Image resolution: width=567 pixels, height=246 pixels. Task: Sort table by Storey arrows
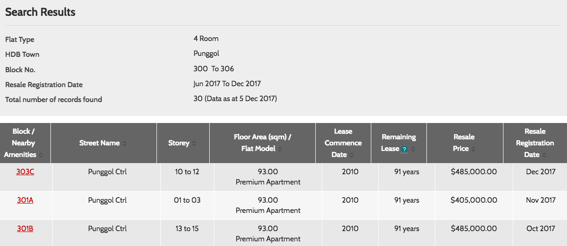[194, 143]
